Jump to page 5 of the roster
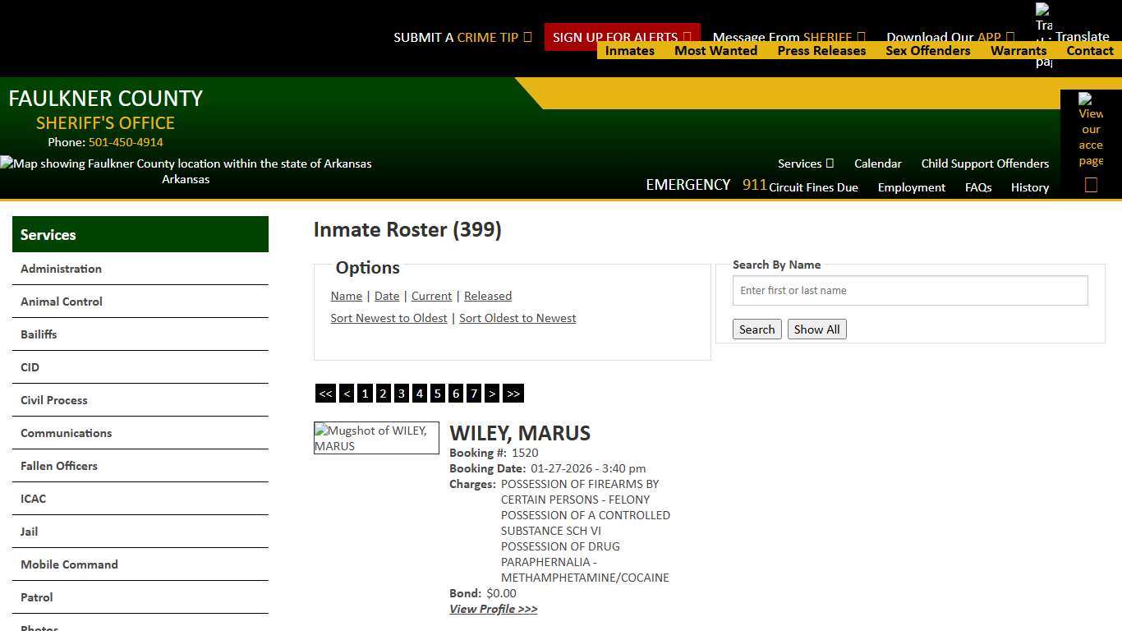The height and width of the screenshot is (631, 1122). pyautogui.click(x=437, y=394)
